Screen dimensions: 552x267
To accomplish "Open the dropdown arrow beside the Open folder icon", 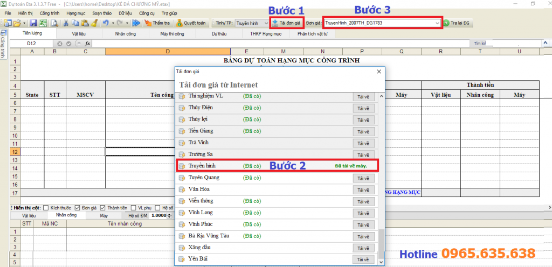I will tap(24, 23).
